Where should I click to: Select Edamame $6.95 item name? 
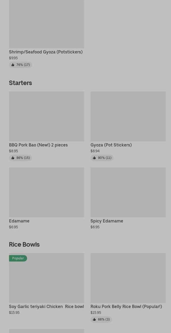click(19, 221)
